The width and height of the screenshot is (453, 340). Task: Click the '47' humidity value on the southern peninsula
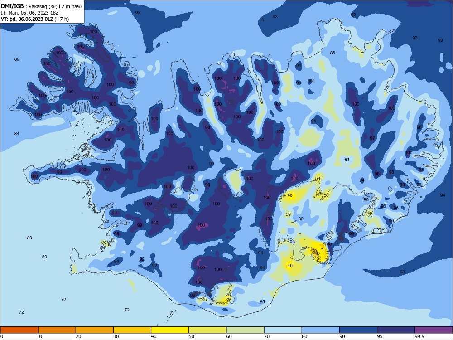[x=229, y=300]
